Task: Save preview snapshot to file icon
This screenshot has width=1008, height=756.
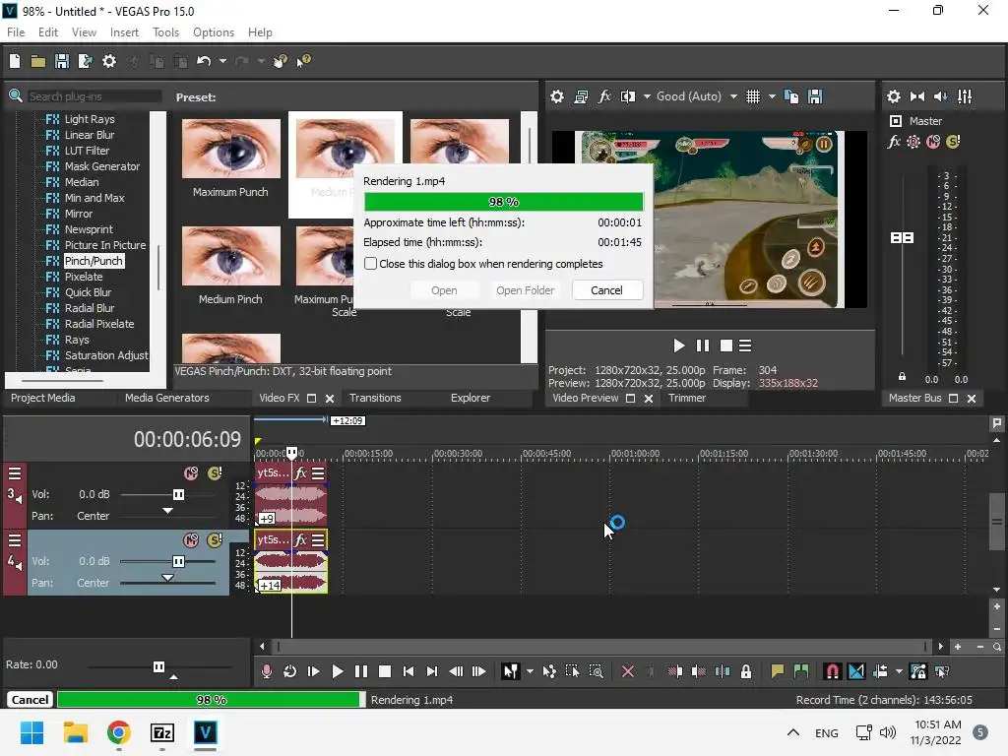Action: coord(815,96)
